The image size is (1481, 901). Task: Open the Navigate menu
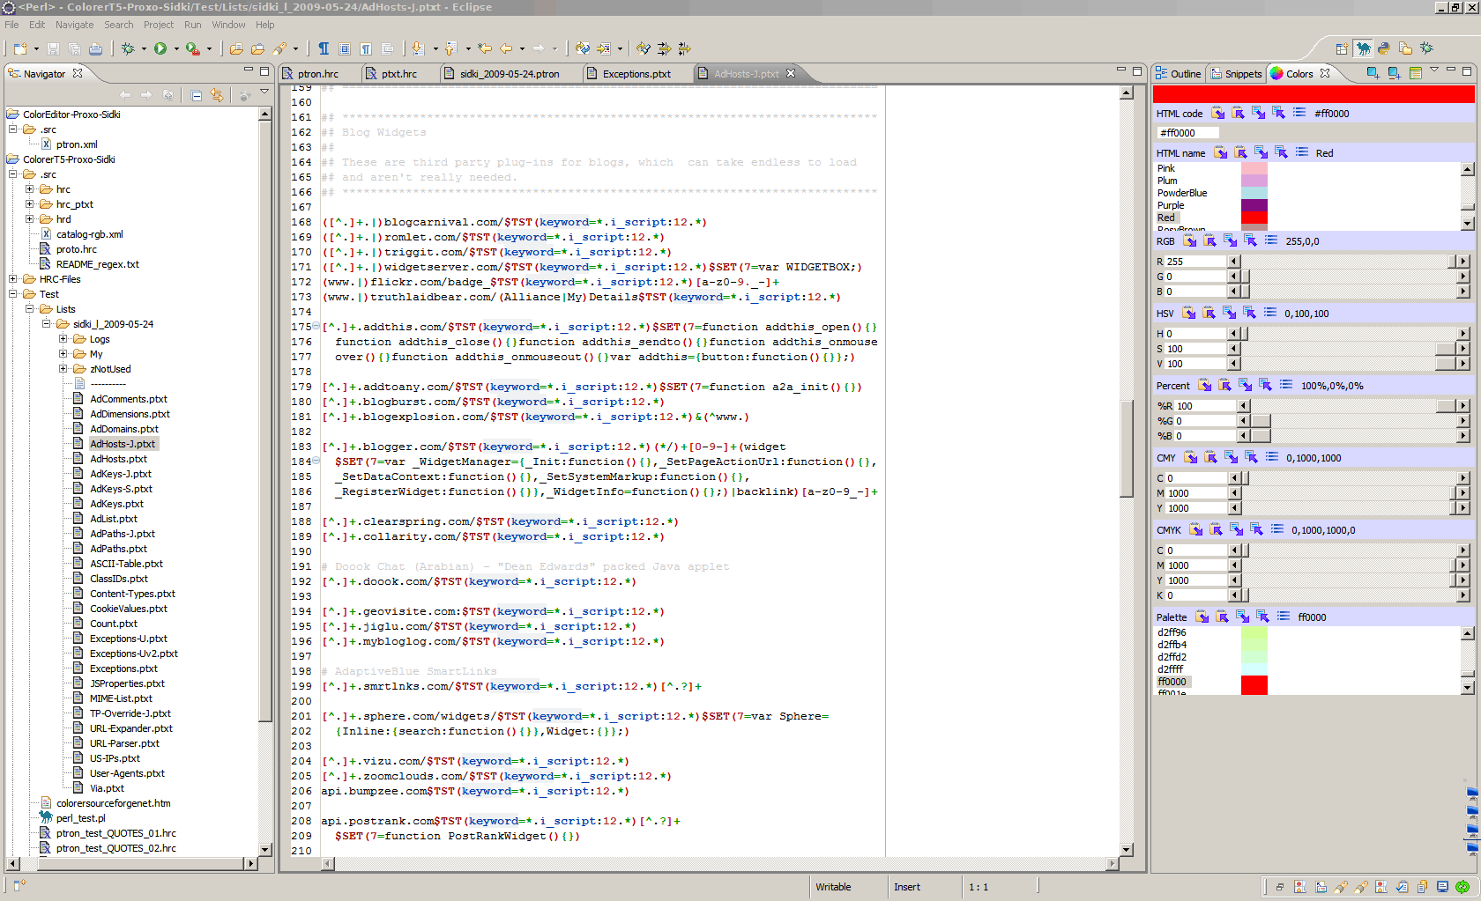pos(74,25)
